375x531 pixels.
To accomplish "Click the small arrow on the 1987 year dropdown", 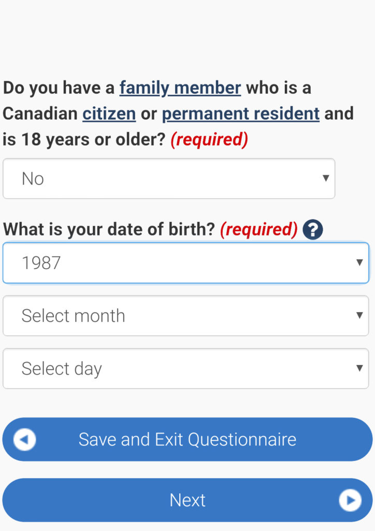I will 359,262.
